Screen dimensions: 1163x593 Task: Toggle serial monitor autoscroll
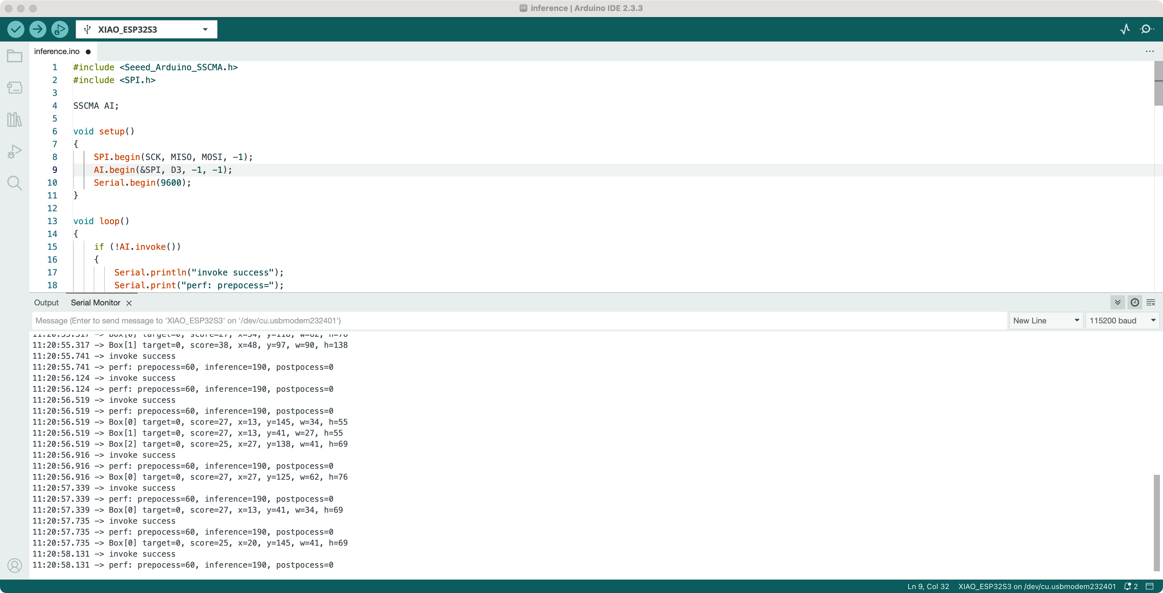click(x=1117, y=303)
